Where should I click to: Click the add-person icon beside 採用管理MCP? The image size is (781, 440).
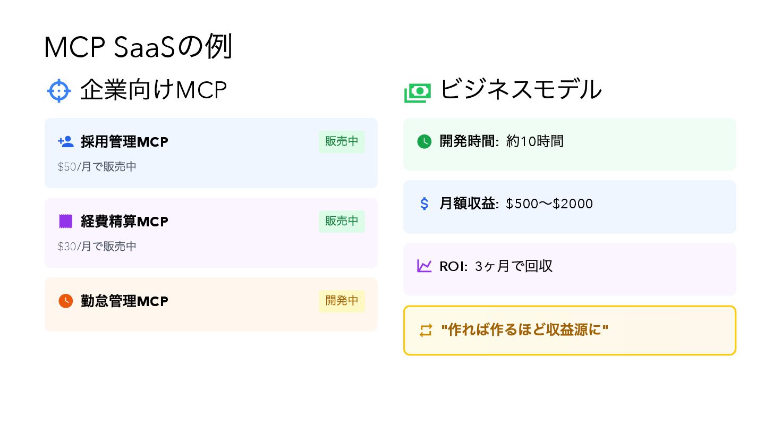pos(66,142)
